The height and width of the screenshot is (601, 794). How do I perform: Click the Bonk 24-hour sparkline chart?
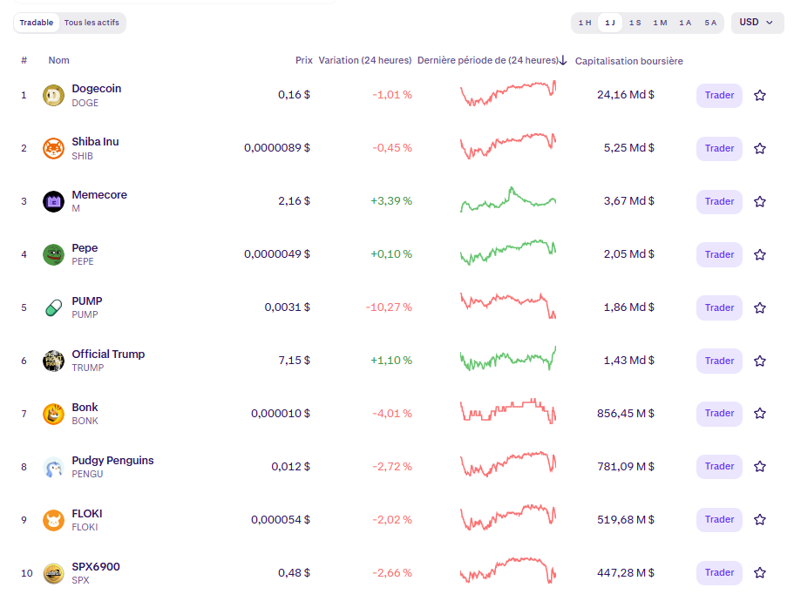(508, 413)
